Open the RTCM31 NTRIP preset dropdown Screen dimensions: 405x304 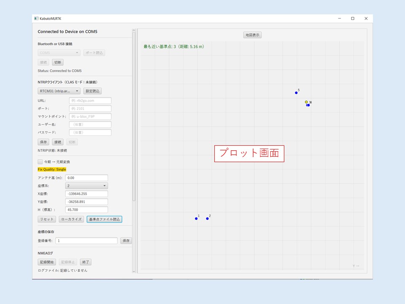point(59,91)
